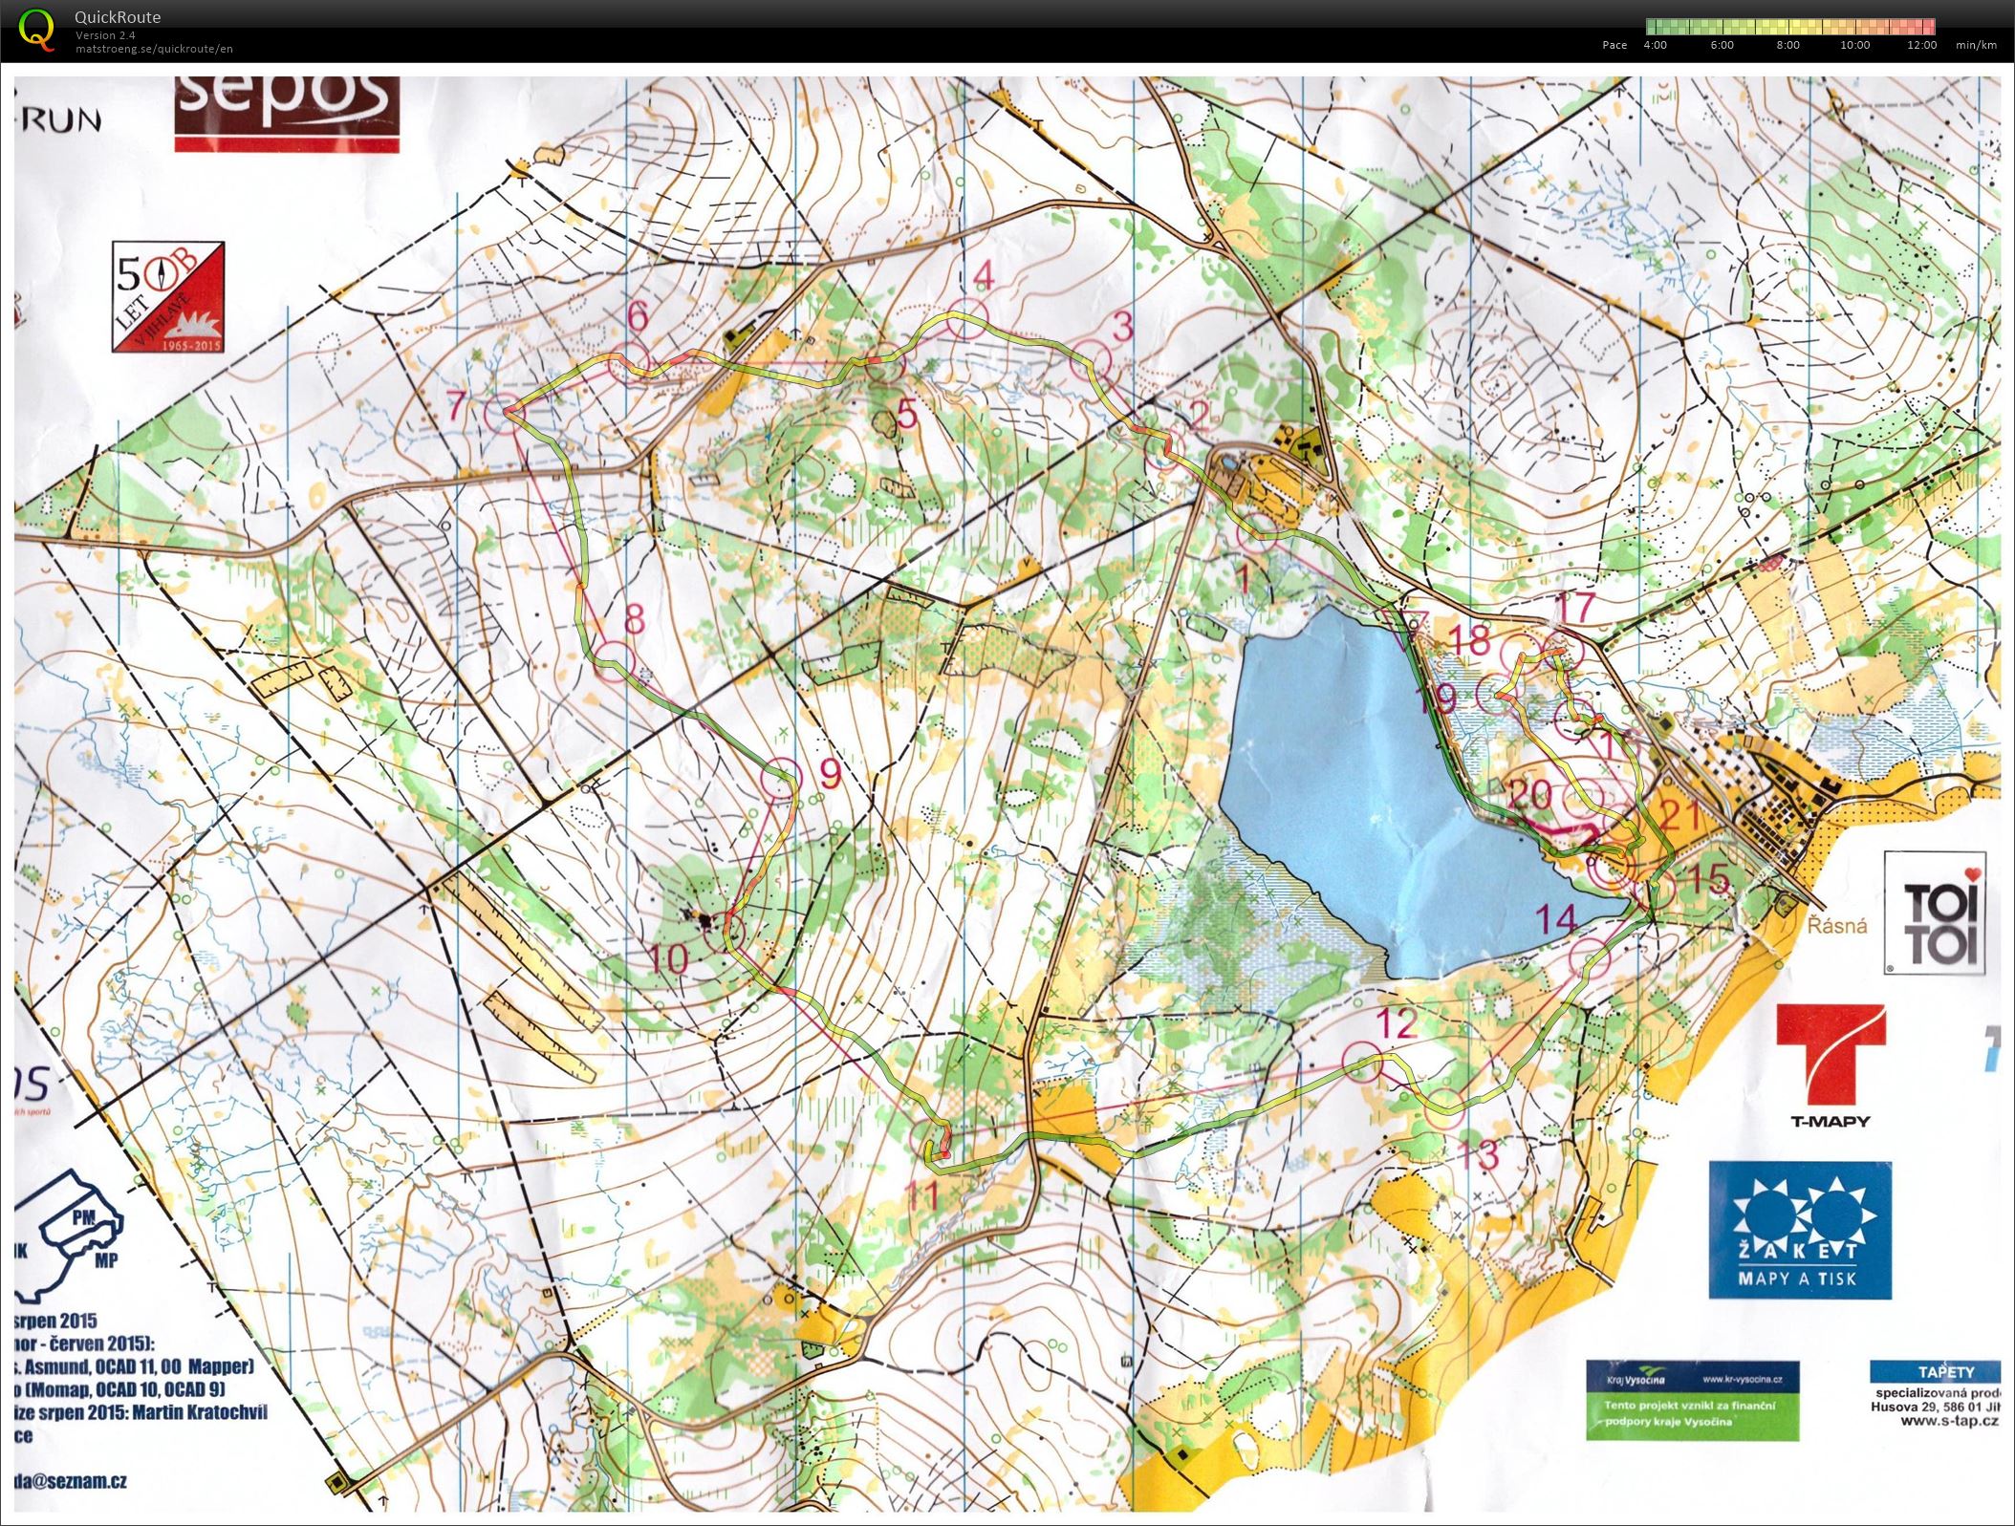Click the Martin Kratochvil credit line
This screenshot has height=1526, width=2015.
pyautogui.click(x=141, y=1411)
